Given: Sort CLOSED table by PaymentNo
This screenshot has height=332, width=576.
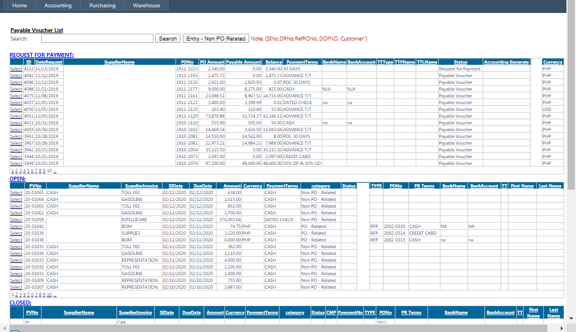Looking at the screenshot, I should click(x=350, y=312).
